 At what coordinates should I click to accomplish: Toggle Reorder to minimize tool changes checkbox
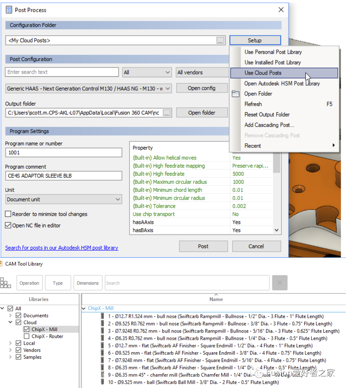click(x=8, y=214)
